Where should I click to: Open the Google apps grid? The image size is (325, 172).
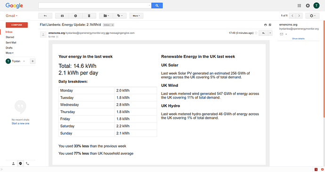coord(299,6)
